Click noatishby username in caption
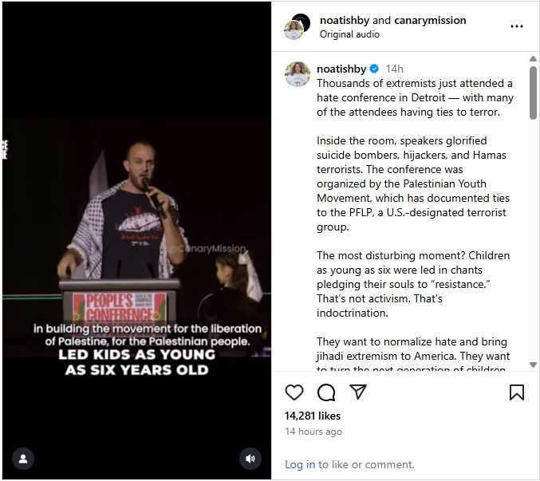The width and height of the screenshot is (540, 481). point(341,69)
